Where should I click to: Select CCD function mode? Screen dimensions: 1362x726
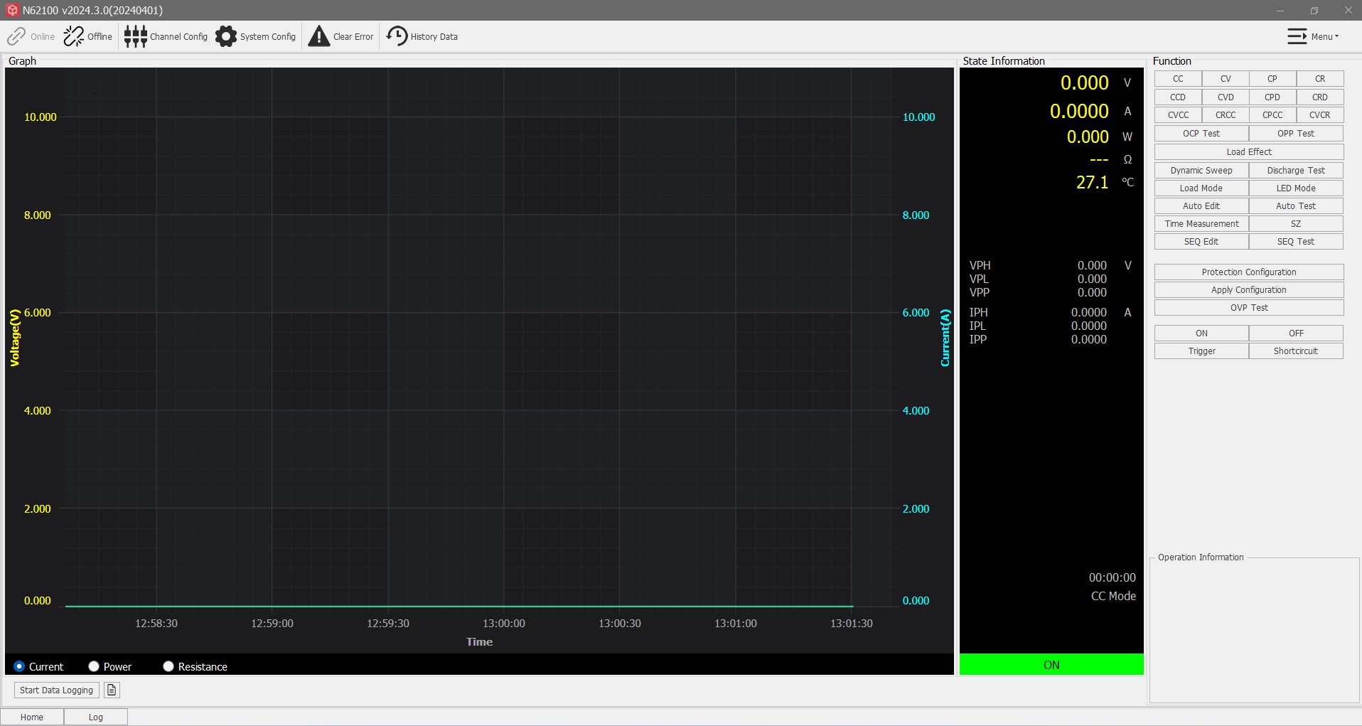coord(1178,97)
